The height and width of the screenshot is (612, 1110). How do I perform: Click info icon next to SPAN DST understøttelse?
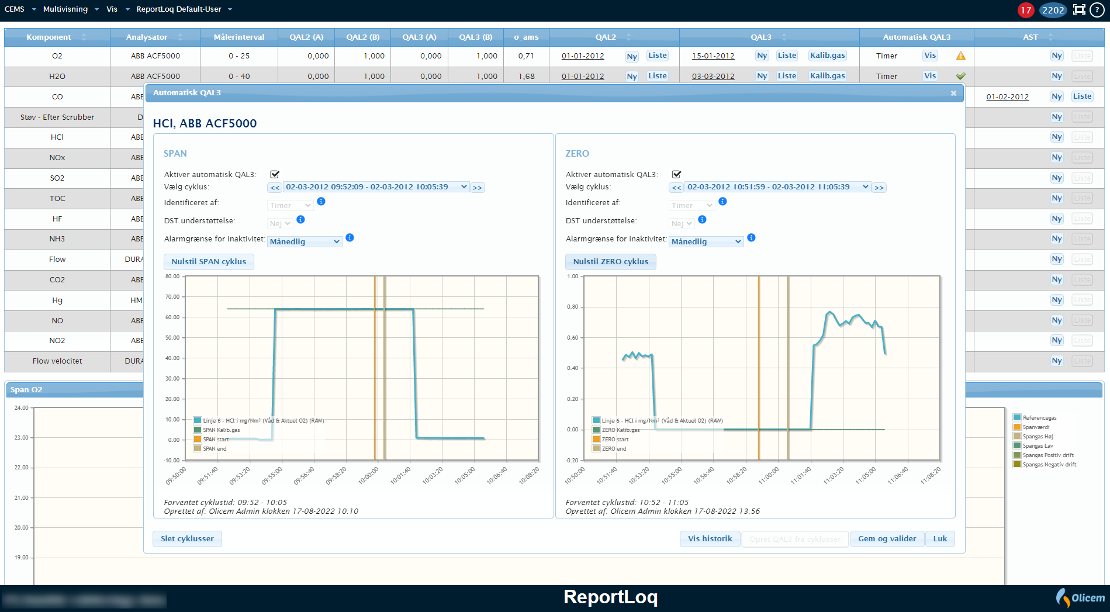[300, 220]
